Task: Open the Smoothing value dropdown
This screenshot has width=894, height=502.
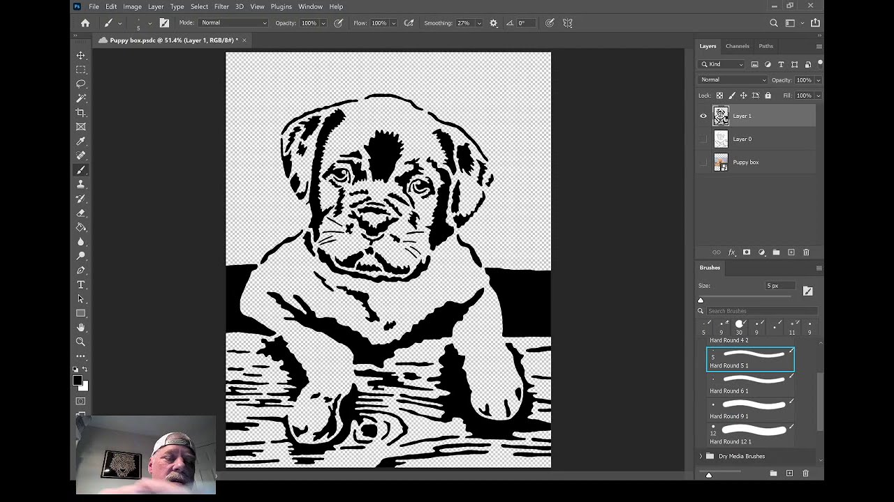Action: click(478, 23)
